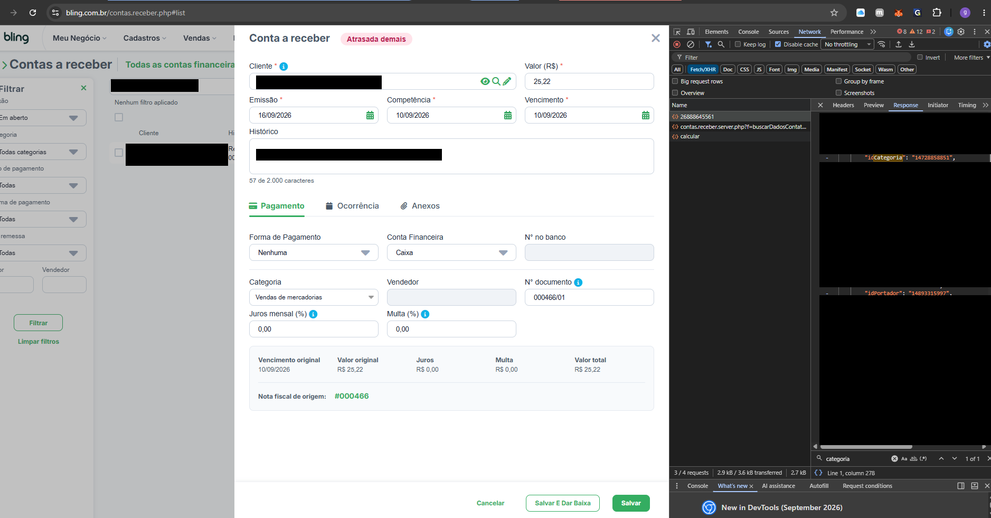Image resolution: width=991 pixels, height=518 pixels.
Task: Switch to the Ocorrência tab
Action: [x=352, y=206]
